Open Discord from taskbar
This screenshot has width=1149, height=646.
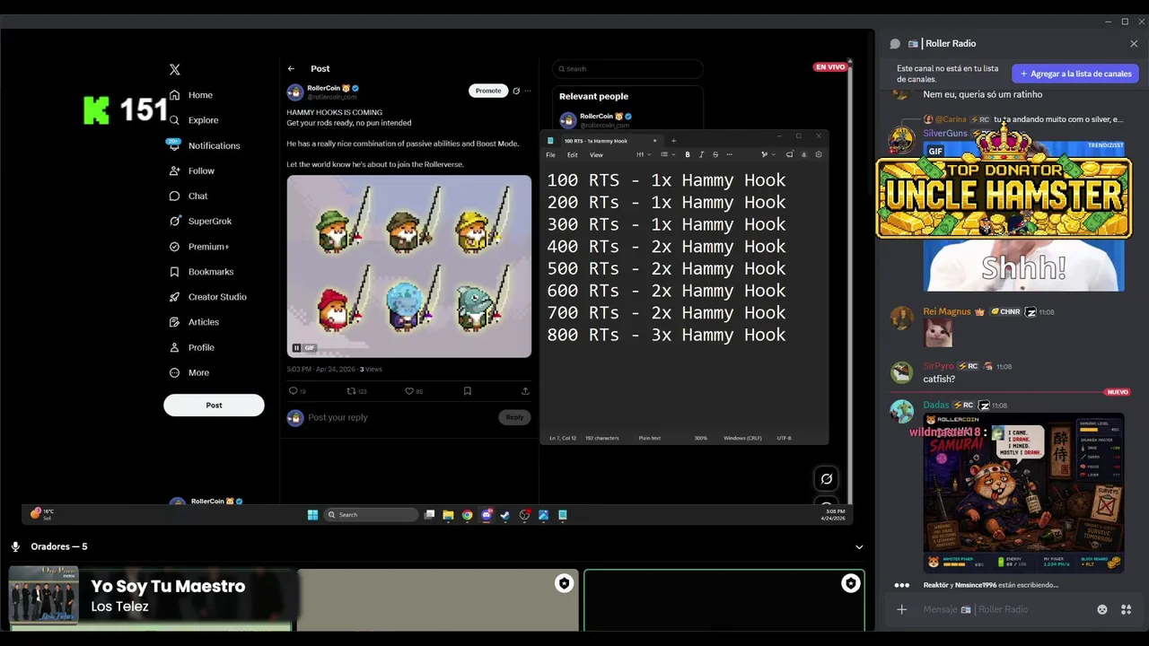[487, 515]
